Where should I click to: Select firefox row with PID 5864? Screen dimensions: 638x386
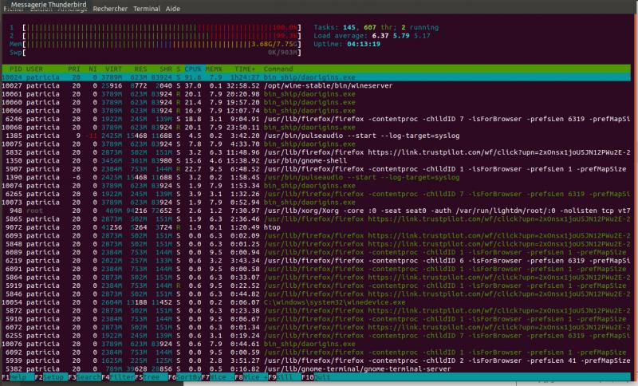(x=316, y=278)
